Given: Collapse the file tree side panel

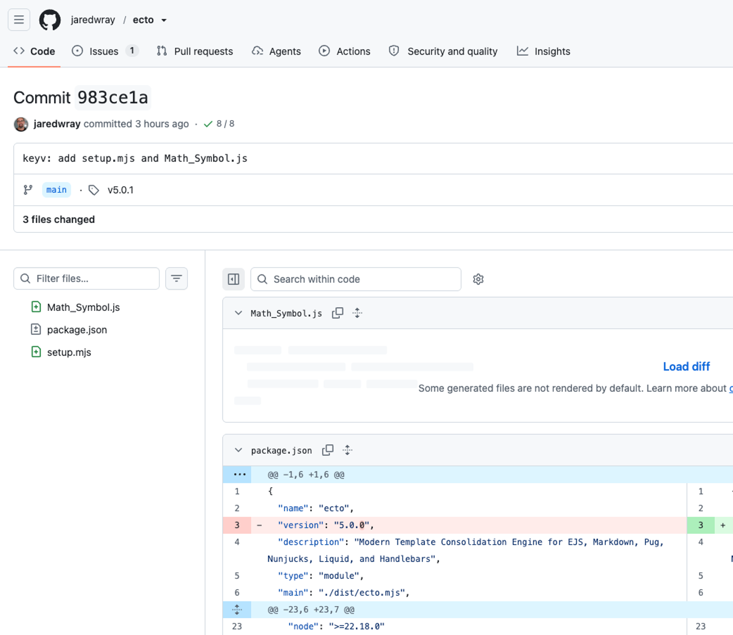Looking at the screenshot, I should [233, 279].
